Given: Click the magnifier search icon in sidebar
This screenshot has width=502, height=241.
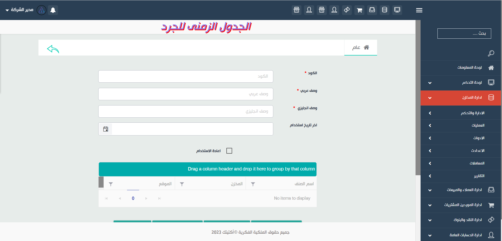Looking at the screenshot, I should coord(491,53).
